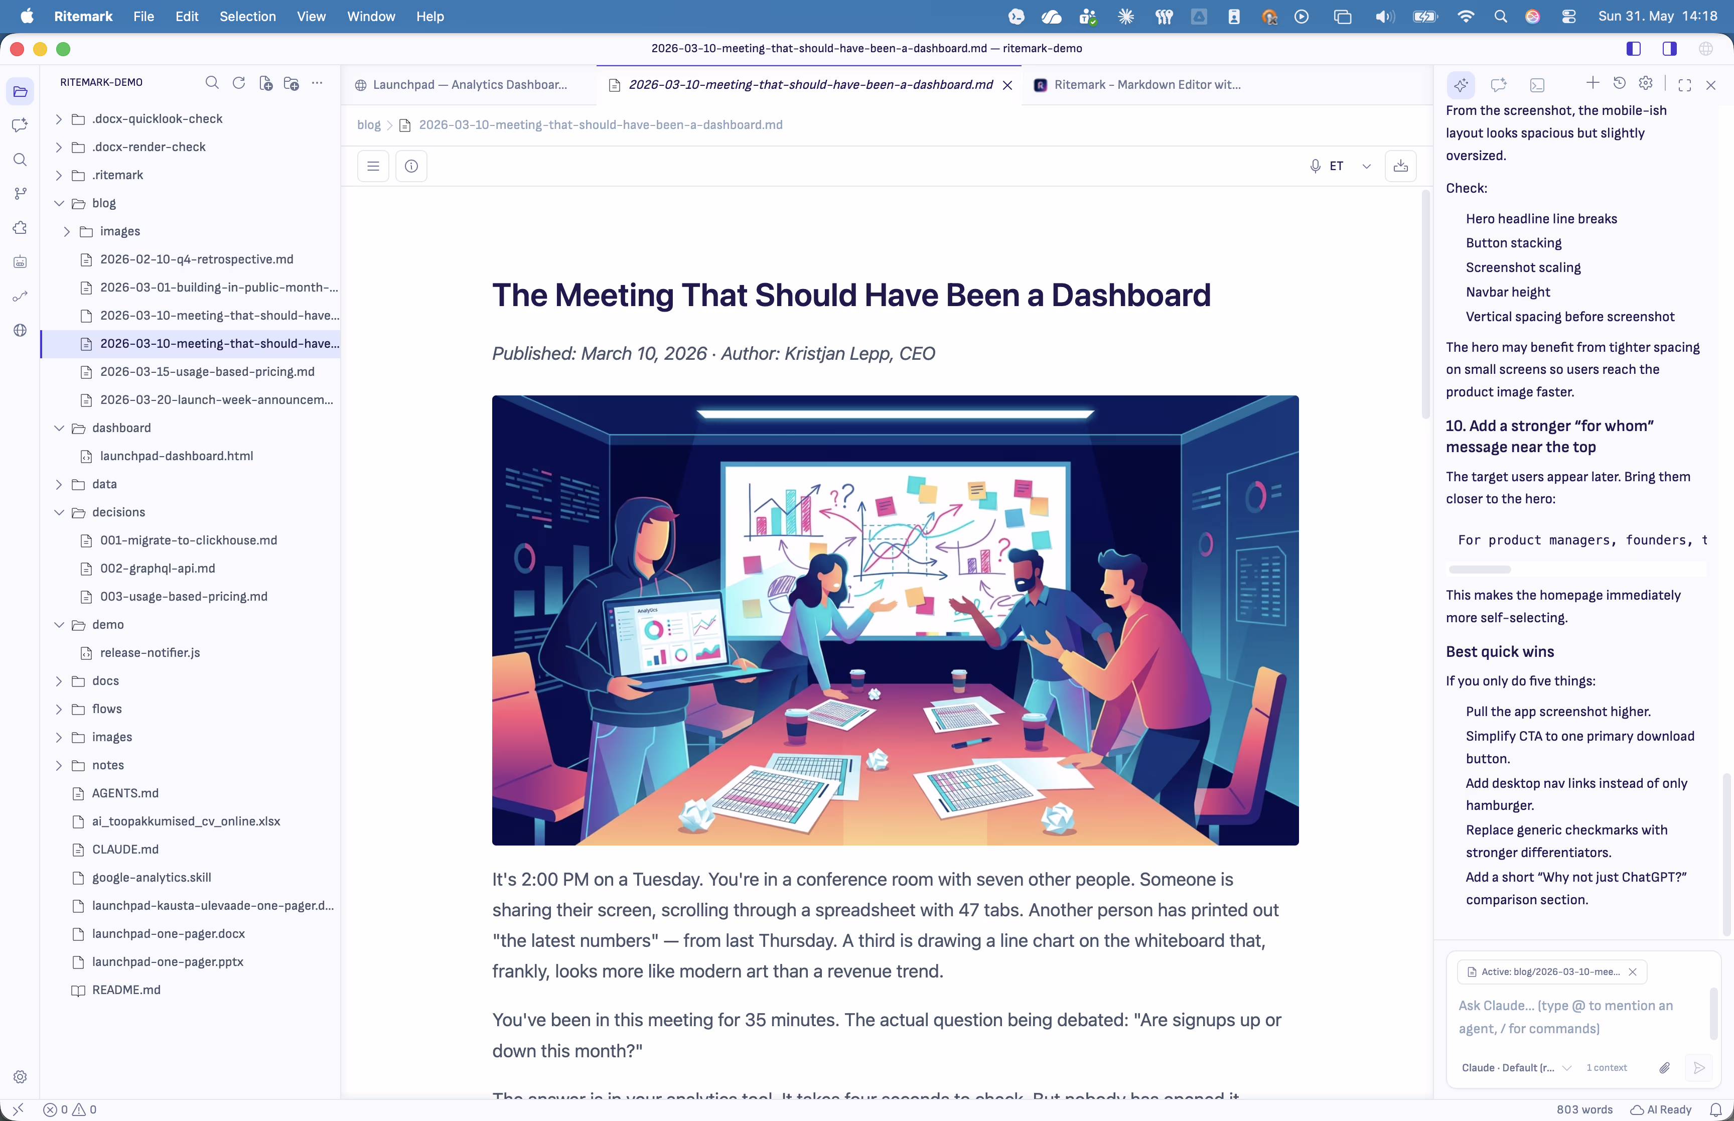
Task: Click errors and warnings count in status bar
Action: (x=70, y=1109)
